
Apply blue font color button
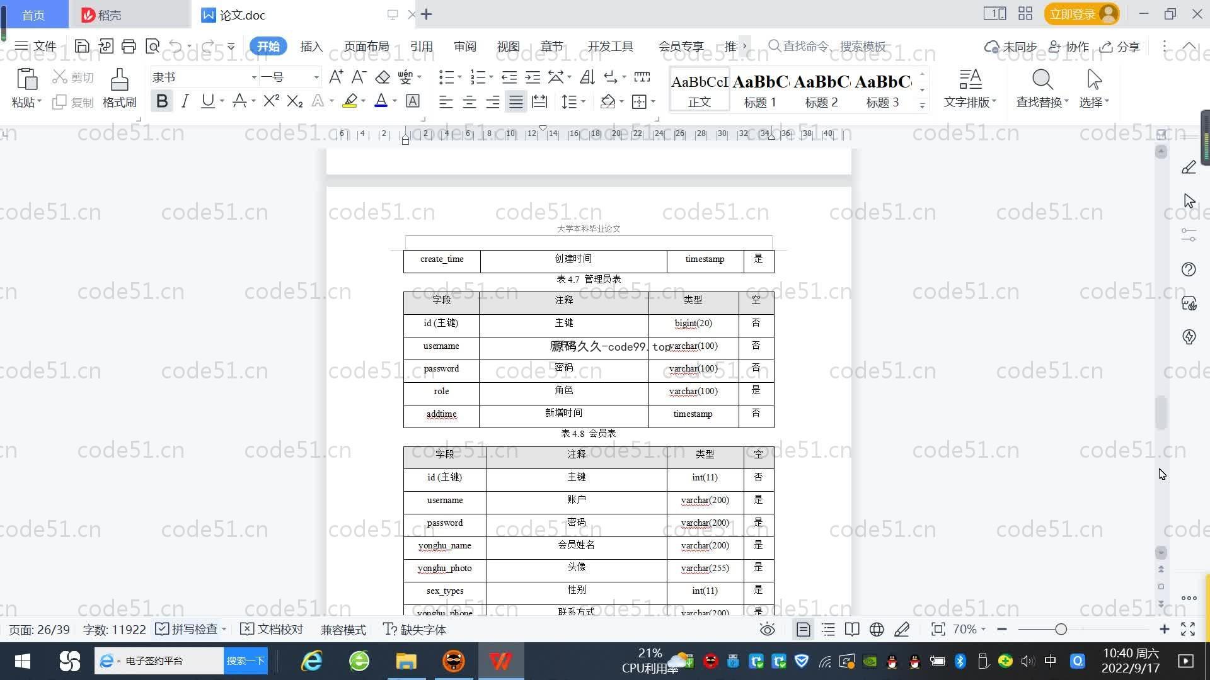tap(381, 101)
